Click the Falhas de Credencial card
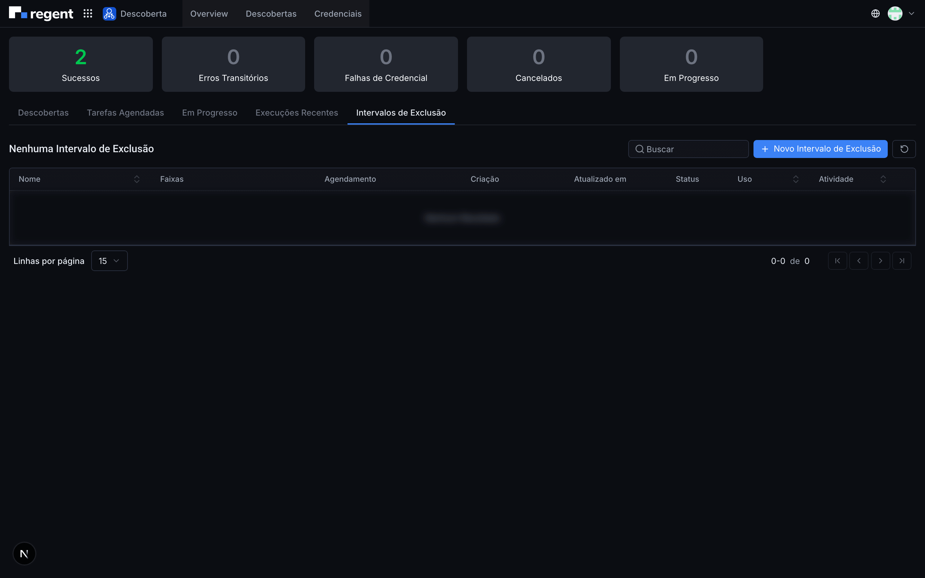This screenshot has width=925, height=578. (x=386, y=64)
